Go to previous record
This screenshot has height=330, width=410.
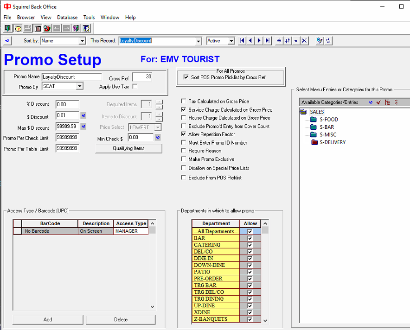[250, 40]
